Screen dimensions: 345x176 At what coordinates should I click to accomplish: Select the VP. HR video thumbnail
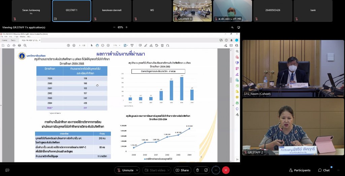(232, 11)
